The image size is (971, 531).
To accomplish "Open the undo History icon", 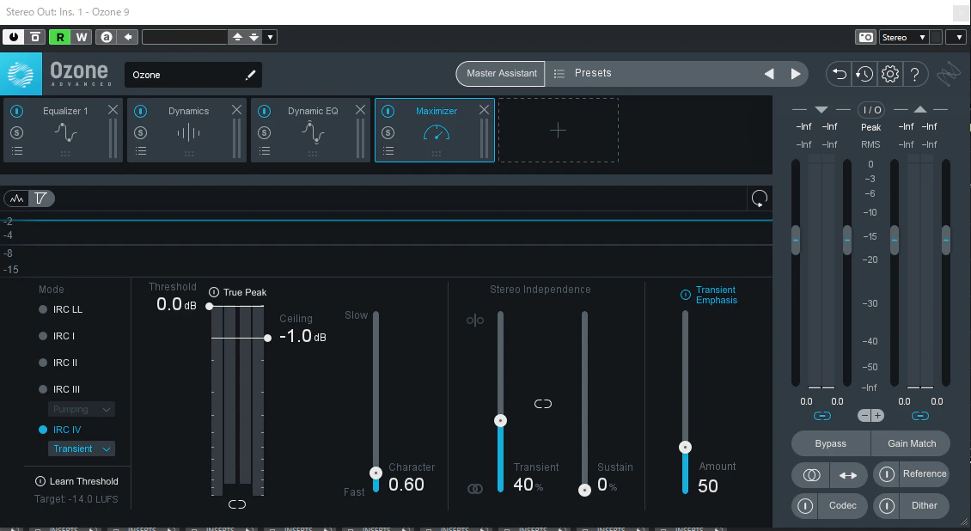I will tap(864, 74).
